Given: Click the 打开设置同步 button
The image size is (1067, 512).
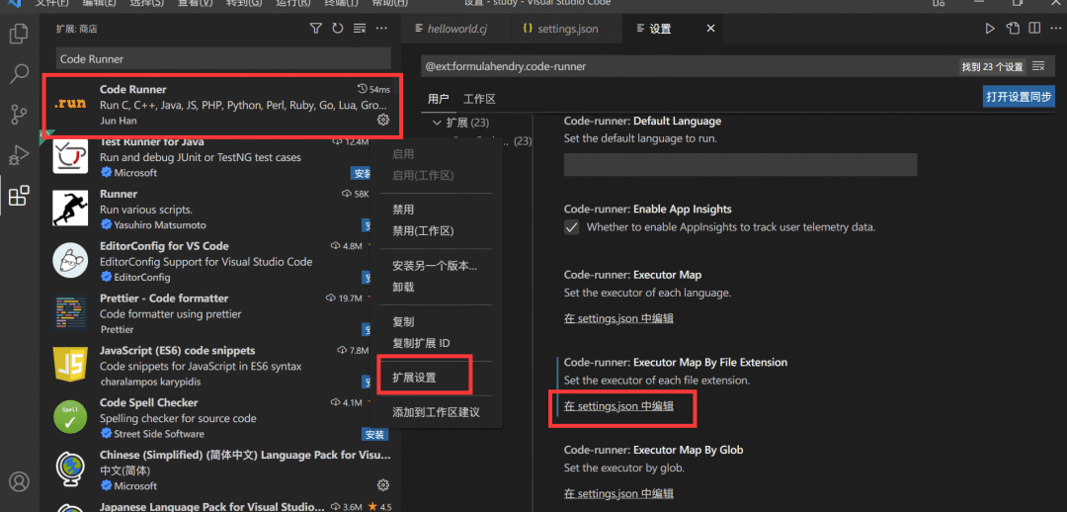Looking at the screenshot, I should (1019, 97).
